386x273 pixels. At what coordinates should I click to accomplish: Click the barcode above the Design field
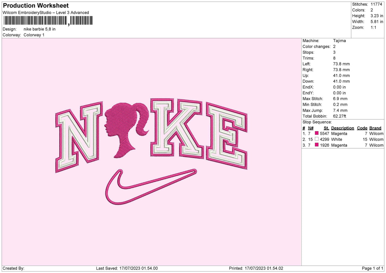point(35,20)
